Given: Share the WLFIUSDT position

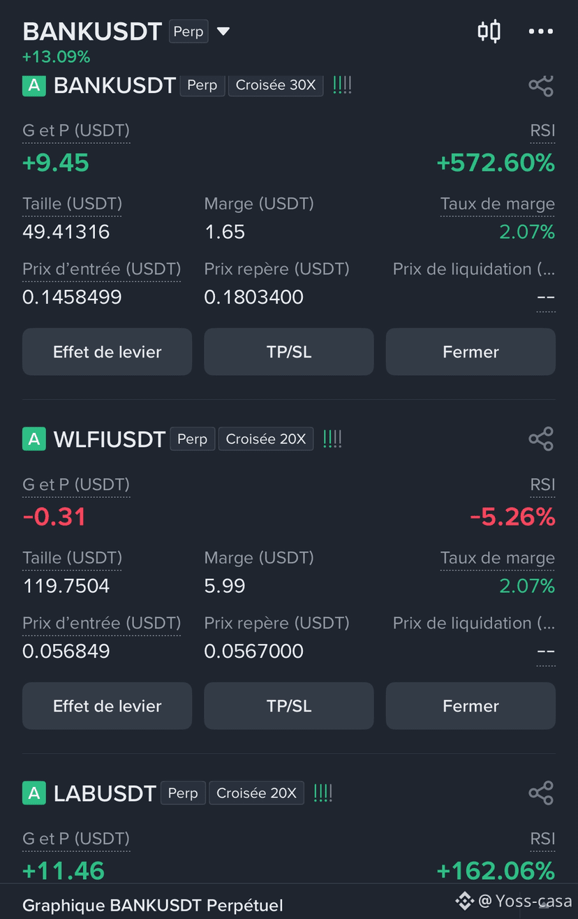Looking at the screenshot, I should click(x=541, y=439).
